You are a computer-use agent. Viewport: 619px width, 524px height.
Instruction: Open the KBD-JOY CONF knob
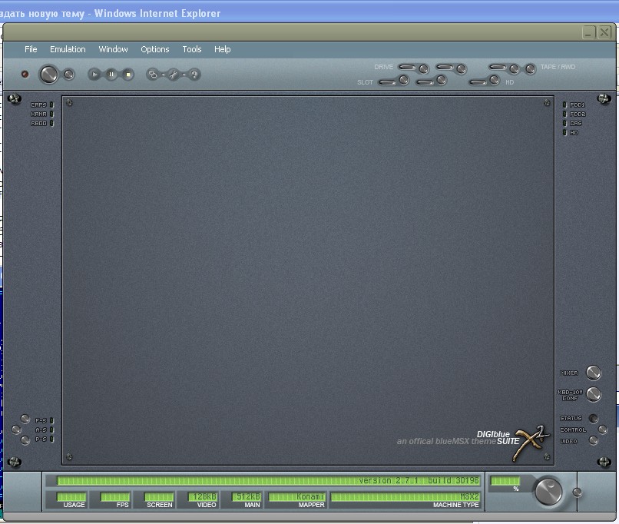(x=594, y=394)
